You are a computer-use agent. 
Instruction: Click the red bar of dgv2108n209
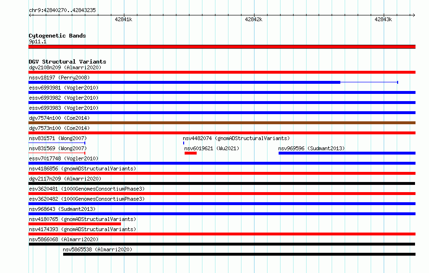[x=222, y=72]
